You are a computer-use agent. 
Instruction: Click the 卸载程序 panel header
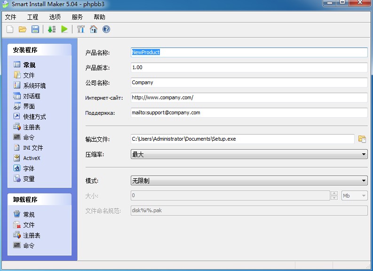(x=40, y=199)
